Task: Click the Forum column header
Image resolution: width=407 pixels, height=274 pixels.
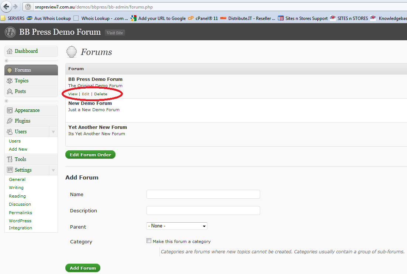Action: click(76, 69)
